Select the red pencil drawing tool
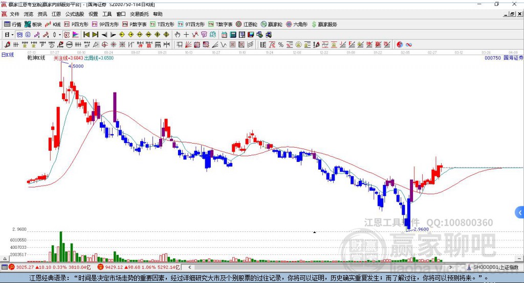 click(x=7, y=44)
